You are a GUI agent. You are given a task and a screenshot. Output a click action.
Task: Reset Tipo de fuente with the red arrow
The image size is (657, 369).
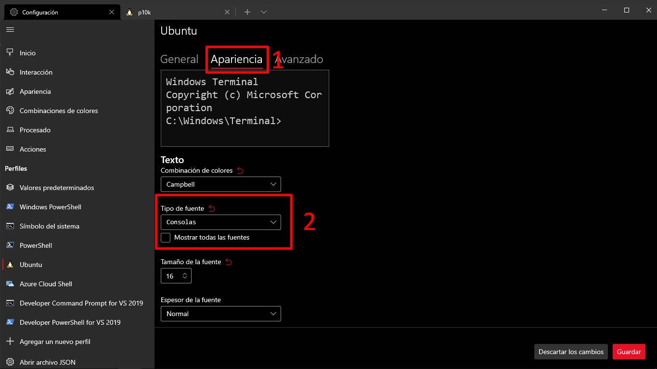coord(212,208)
